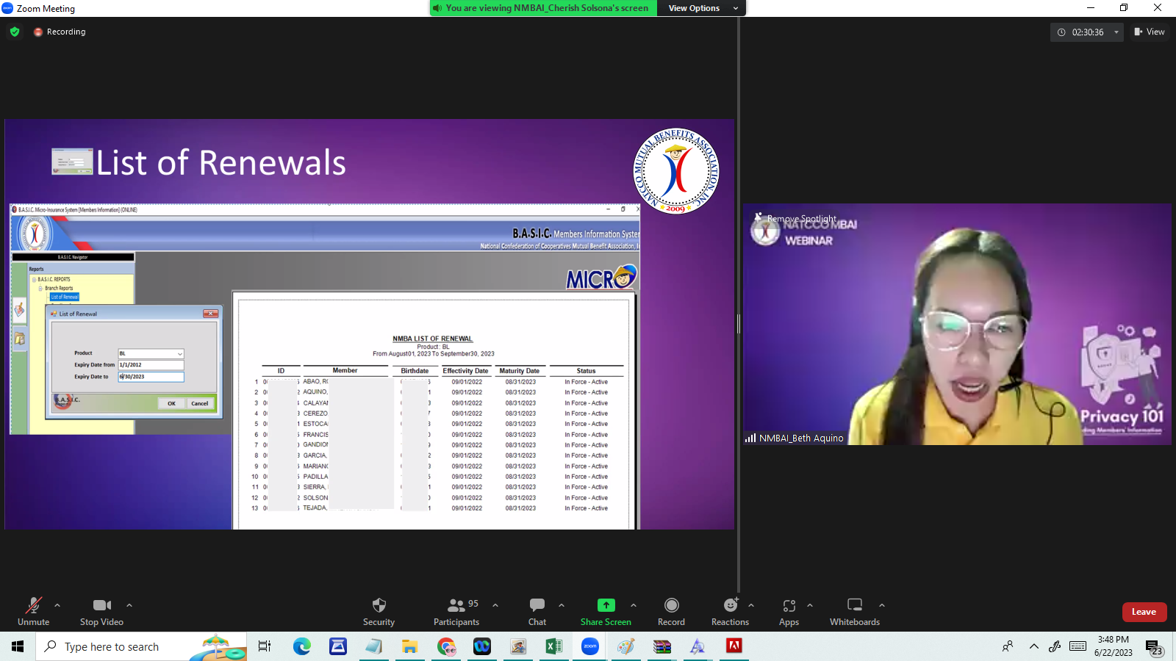This screenshot has height=661, width=1176.
Task: Expand participants options arrow
Action: pos(495,605)
